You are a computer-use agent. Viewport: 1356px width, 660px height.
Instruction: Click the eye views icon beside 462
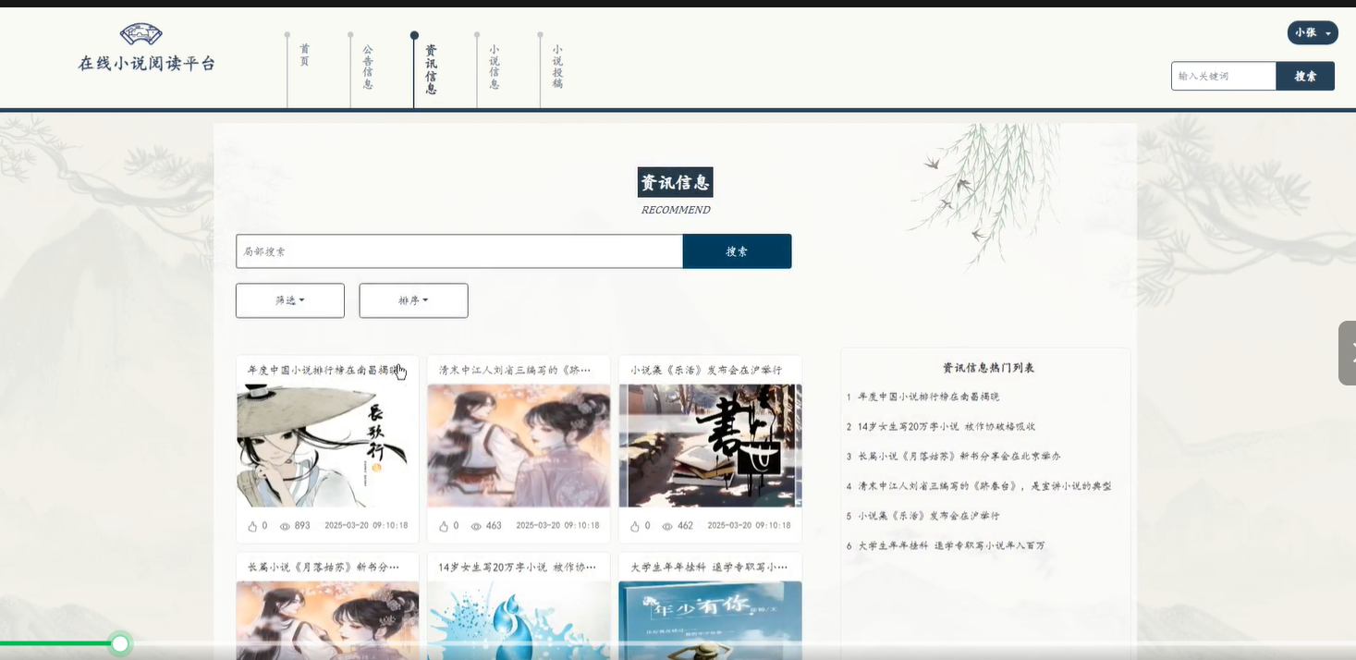point(667,526)
